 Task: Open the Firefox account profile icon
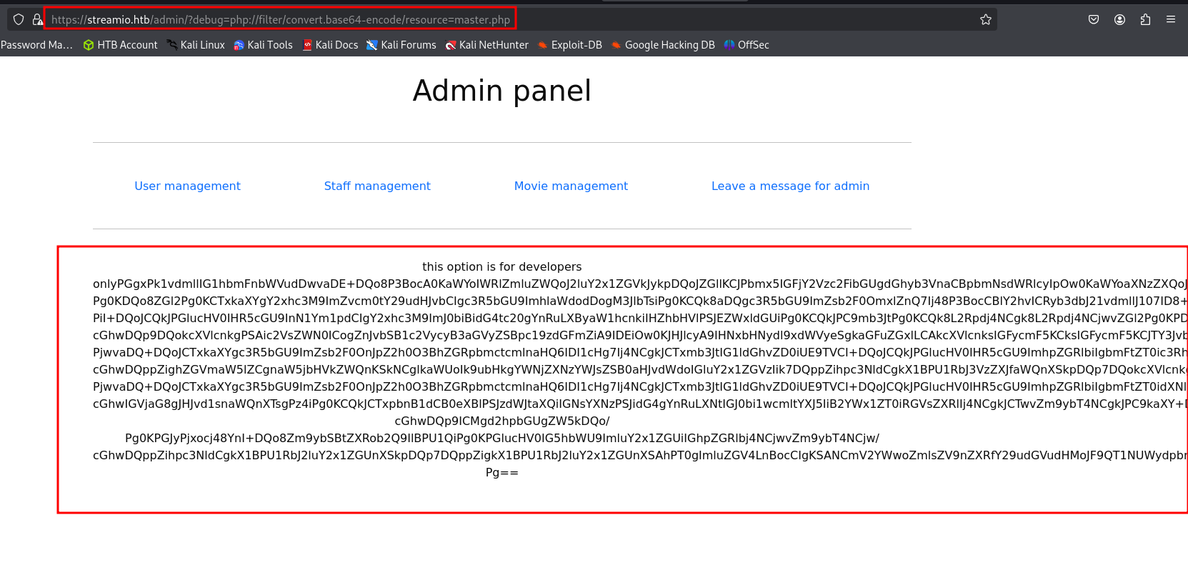point(1119,19)
